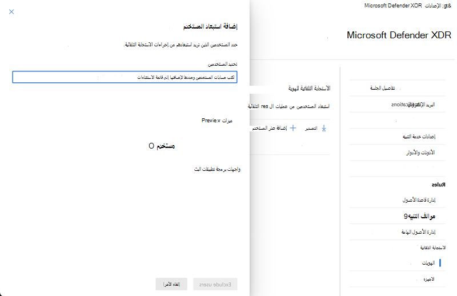Select الأجهزة devices under automated response
Viewport: 457px width, 296px height.
429,279
